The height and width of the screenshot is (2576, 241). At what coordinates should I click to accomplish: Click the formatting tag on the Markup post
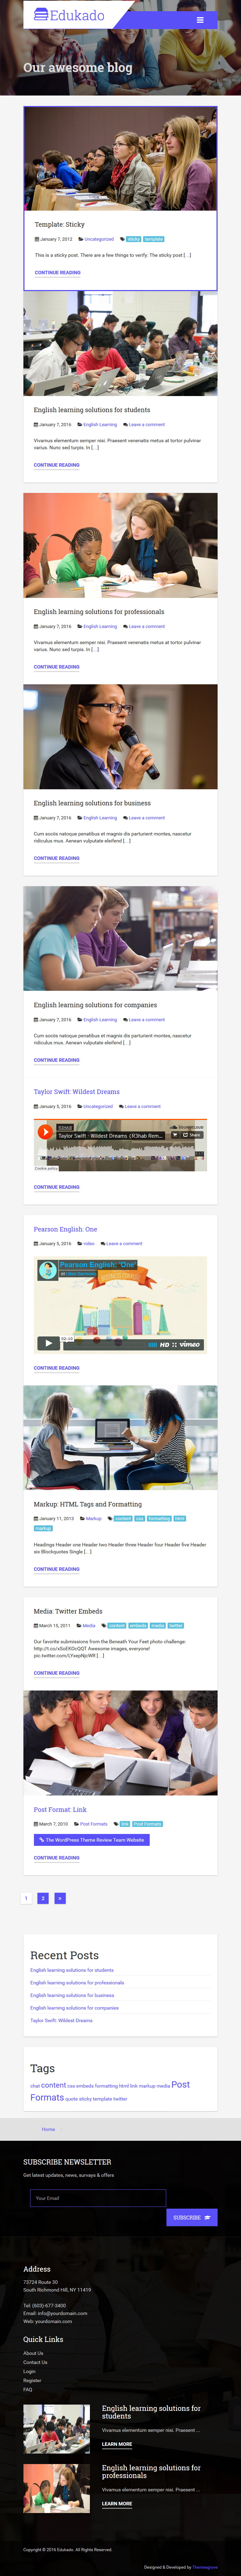coord(159,1518)
